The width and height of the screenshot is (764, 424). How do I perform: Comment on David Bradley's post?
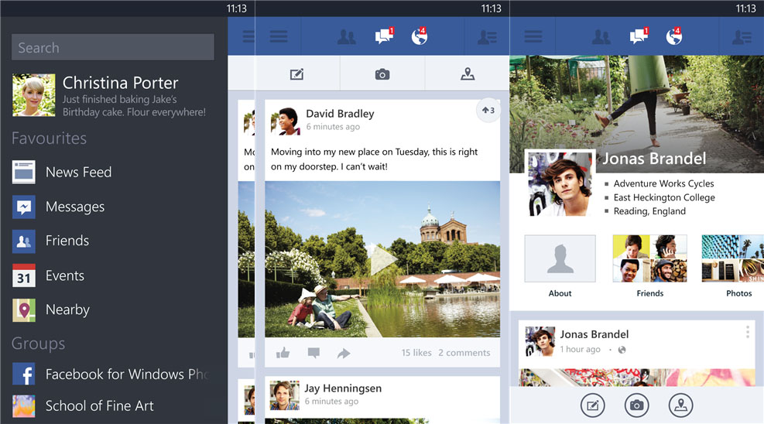tap(313, 353)
